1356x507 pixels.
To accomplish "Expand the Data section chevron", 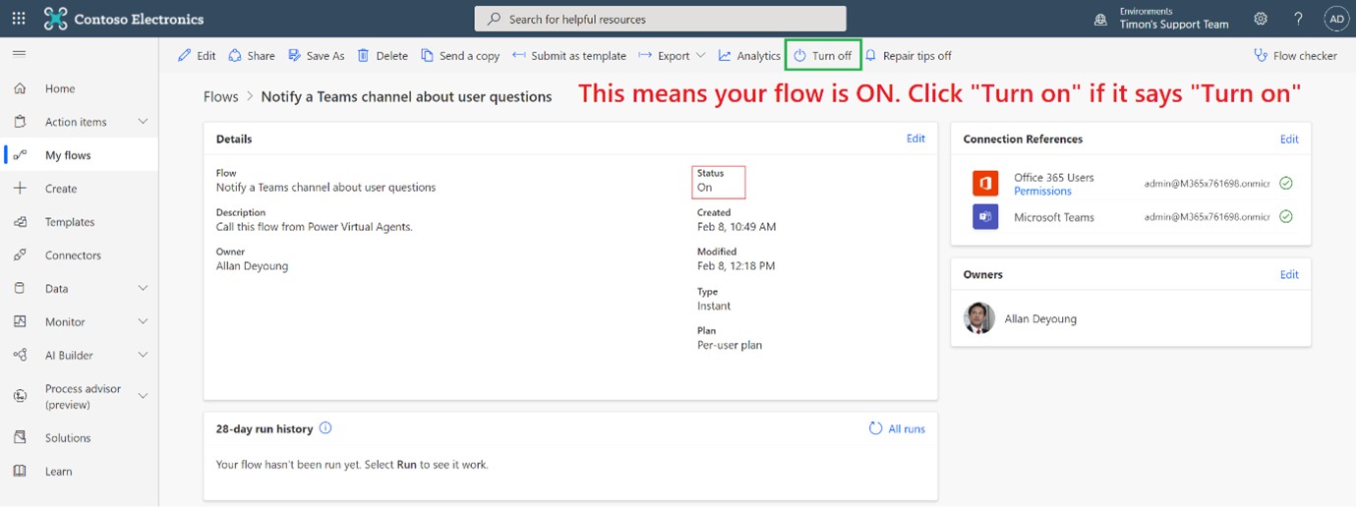I will [143, 289].
